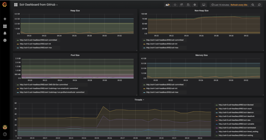Click Threads 'solr timed_waiting' legend color swatch
266x140 pixels.
pos(217,132)
